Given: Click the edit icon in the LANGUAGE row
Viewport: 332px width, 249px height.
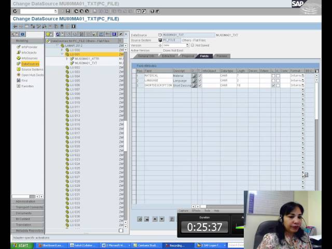Looking at the screenshot, I should (194, 80).
